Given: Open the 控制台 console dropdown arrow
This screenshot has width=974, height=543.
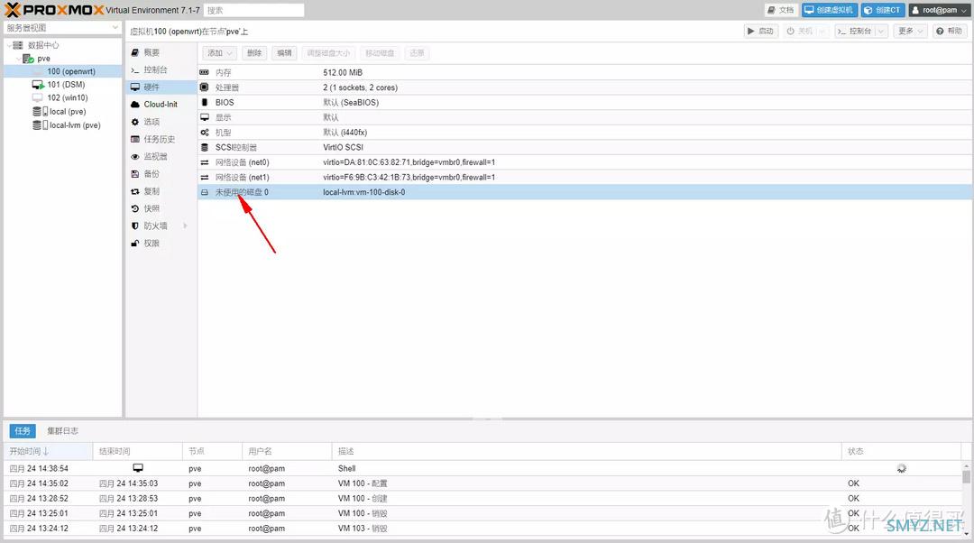Looking at the screenshot, I should [881, 31].
